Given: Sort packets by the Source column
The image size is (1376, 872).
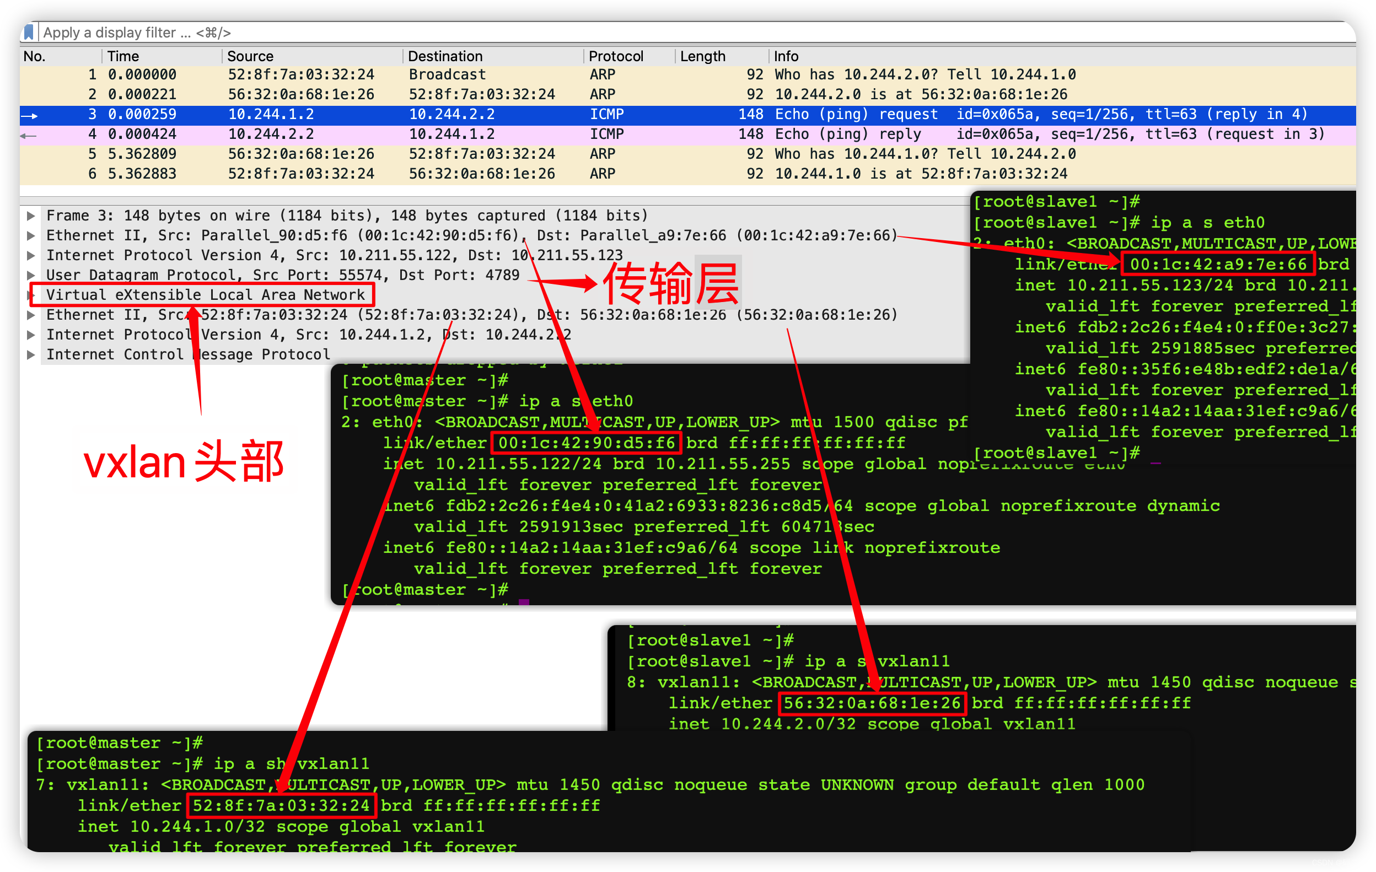Looking at the screenshot, I should [313, 56].
